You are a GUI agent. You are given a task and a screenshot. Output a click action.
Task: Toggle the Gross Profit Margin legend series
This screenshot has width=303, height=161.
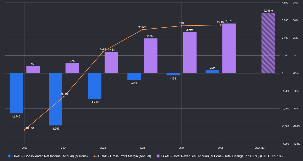122,156
